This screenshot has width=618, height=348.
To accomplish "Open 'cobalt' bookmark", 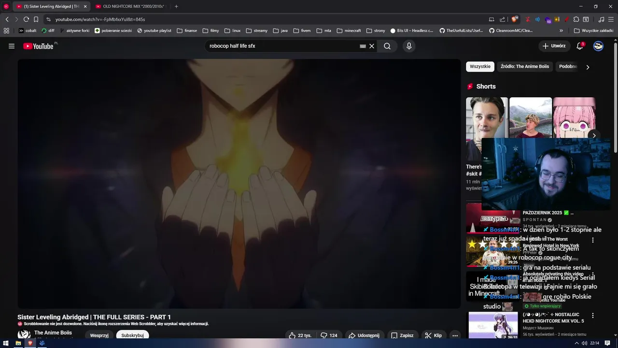I will (x=28, y=30).
